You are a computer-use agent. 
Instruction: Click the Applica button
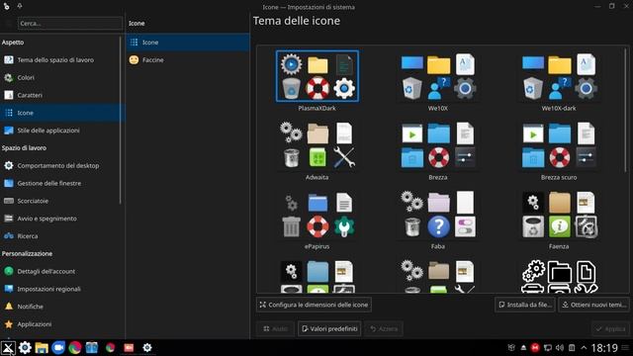point(610,328)
